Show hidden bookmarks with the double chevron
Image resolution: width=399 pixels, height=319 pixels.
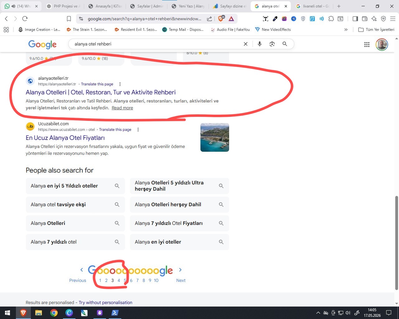click(x=346, y=30)
